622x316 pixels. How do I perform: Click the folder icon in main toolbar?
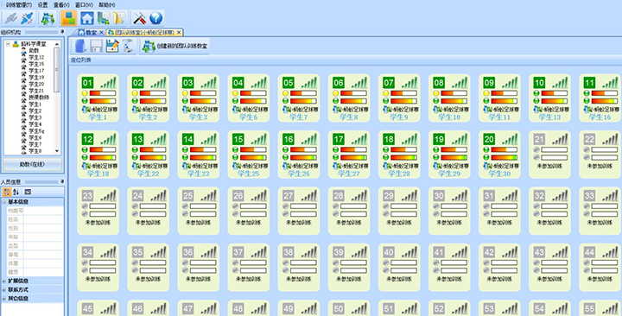pos(119,18)
